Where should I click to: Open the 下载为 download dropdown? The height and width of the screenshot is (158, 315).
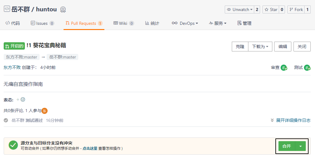pos(260,47)
